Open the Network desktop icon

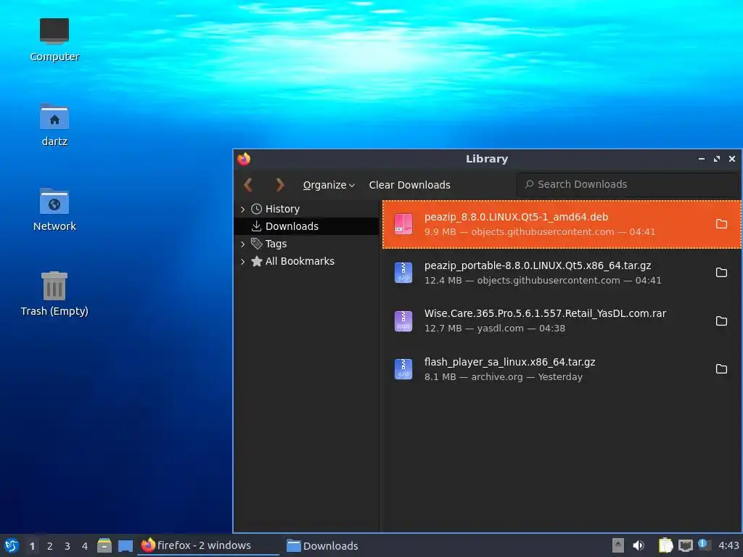(x=54, y=210)
